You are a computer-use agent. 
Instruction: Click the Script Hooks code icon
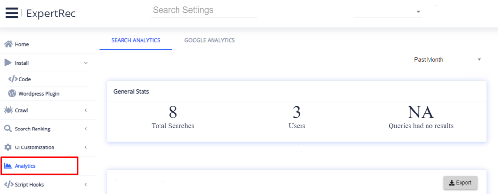pos(8,184)
